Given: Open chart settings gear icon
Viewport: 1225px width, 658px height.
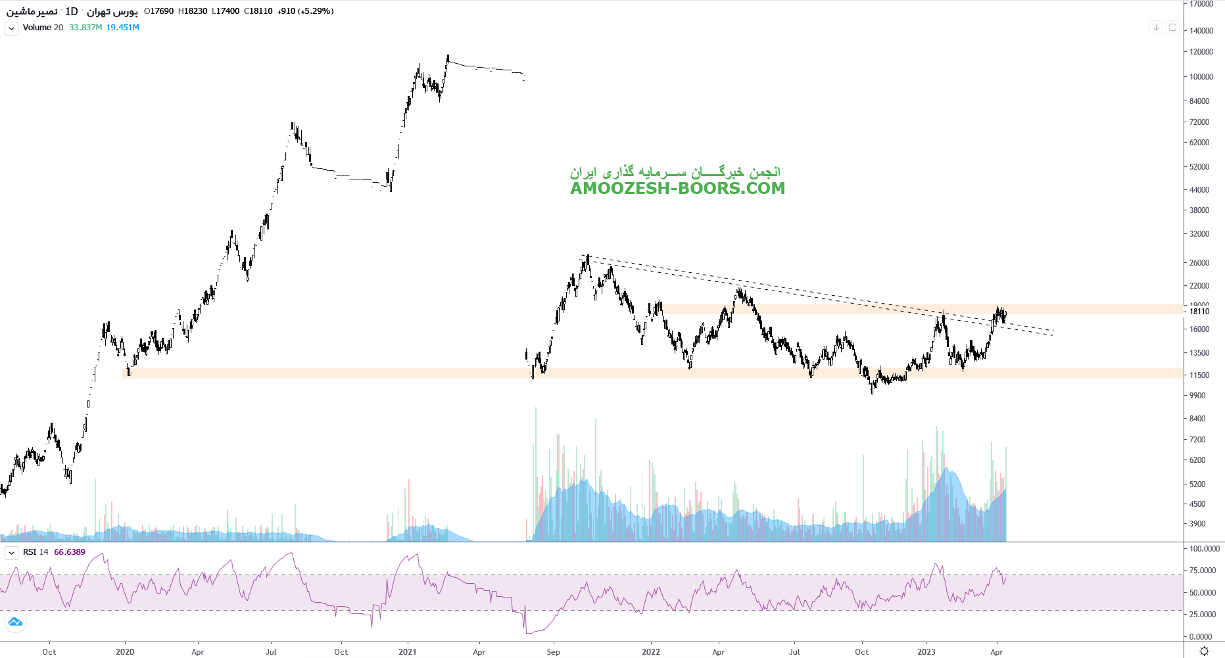Looking at the screenshot, I should tap(1204, 651).
